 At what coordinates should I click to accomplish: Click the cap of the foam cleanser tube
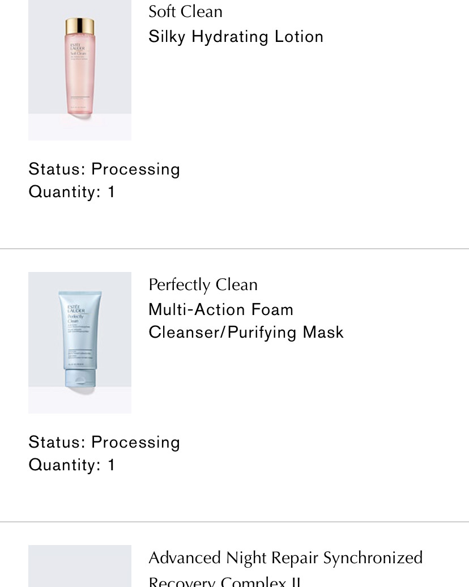click(x=80, y=378)
